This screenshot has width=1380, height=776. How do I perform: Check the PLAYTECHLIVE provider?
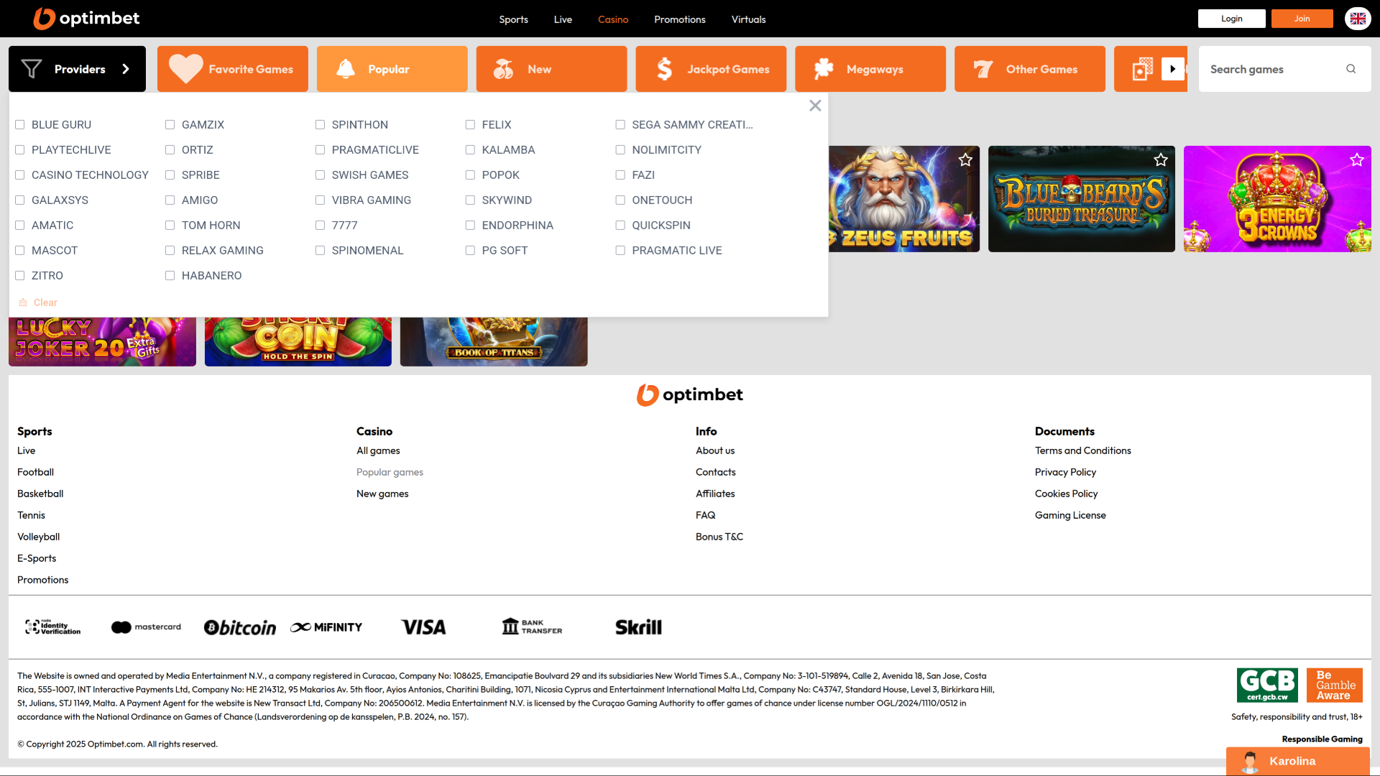coord(20,149)
